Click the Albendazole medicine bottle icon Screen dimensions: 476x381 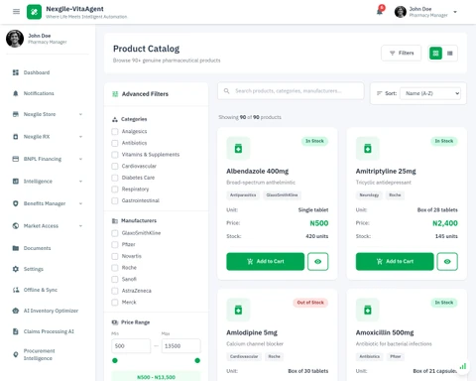coord(238,148)
